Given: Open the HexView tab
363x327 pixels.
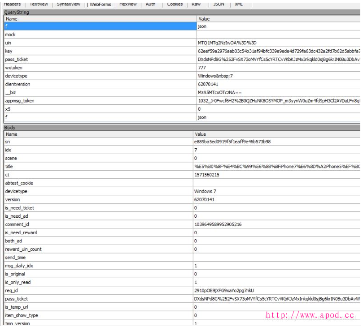Looking at the screenshot, I should pos(128,4).
